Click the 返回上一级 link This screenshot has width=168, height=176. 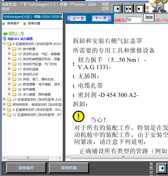[x=16, y=33]
